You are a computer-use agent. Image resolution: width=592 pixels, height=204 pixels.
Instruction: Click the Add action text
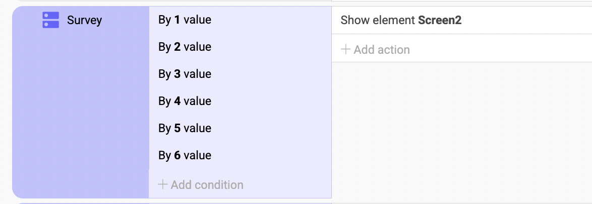[x=382, y=50]
